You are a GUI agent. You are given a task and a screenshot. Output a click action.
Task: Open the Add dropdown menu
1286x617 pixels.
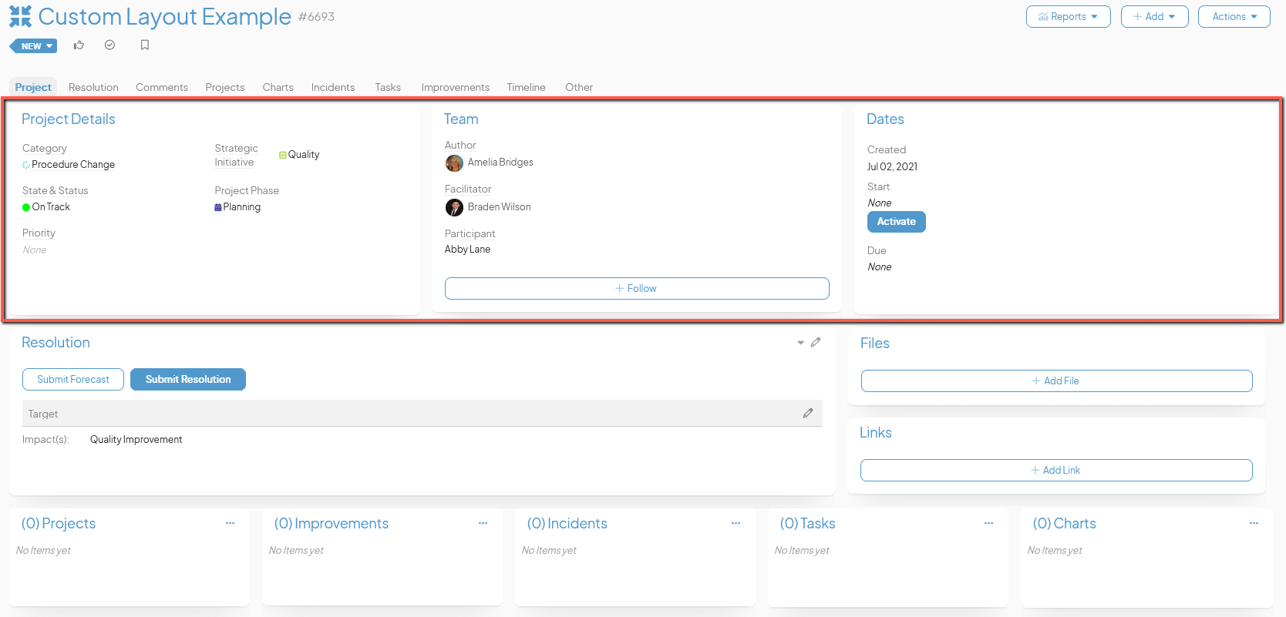point(1154,17)
